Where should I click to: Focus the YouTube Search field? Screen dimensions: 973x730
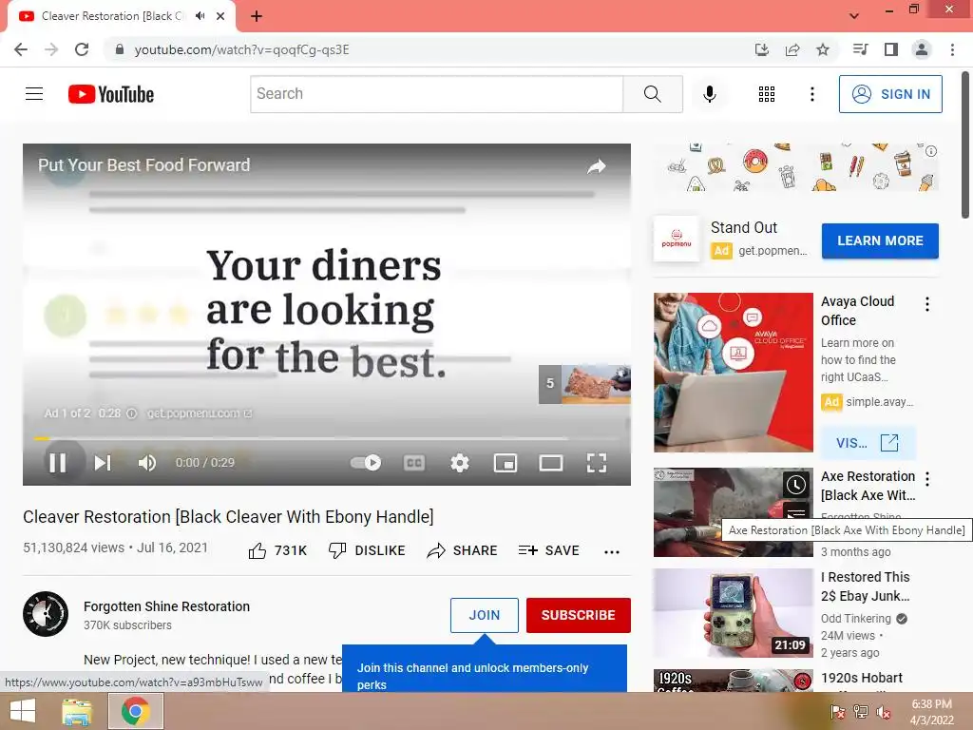437,94
